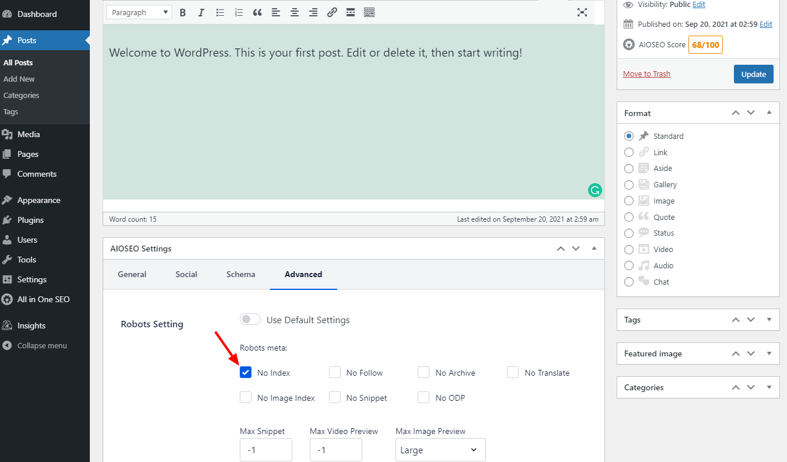Check the No Snippet checkbox

coord(335,397)
